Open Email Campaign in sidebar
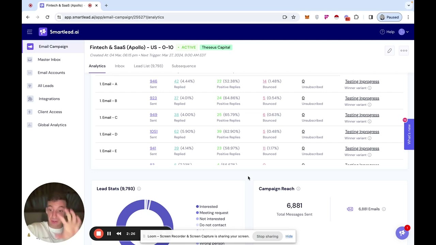The image size is (436, 245). point(53,47)
